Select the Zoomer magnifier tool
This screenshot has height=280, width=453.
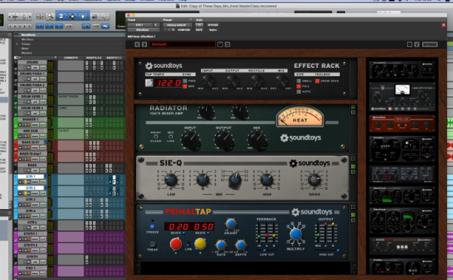pos(51,17)
